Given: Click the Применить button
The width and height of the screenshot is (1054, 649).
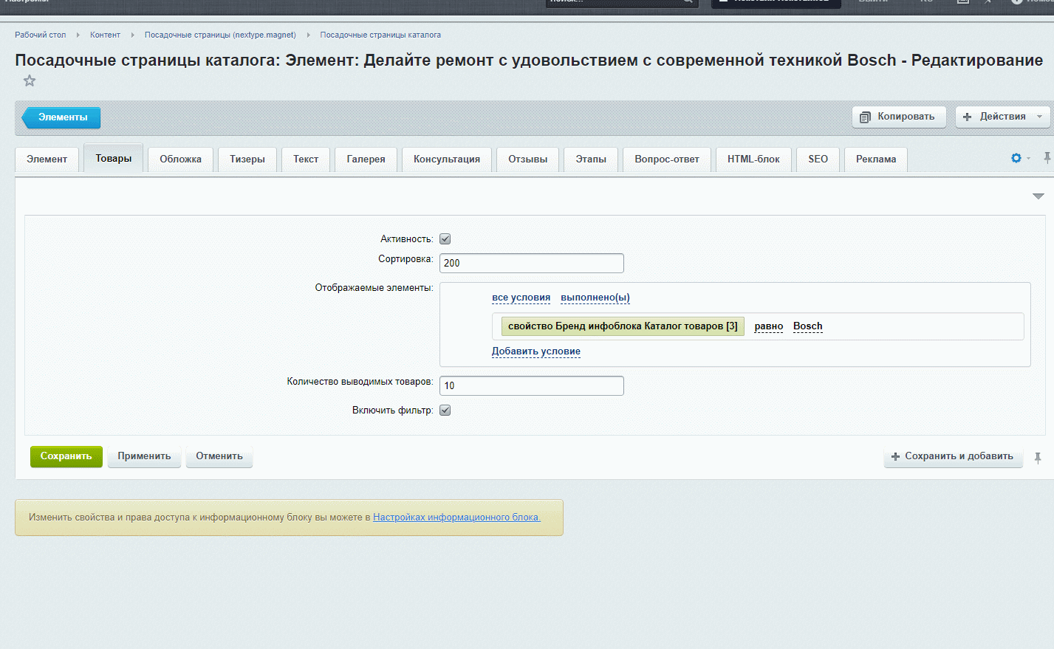Looking at the screenshot, I should pos(144,456).
